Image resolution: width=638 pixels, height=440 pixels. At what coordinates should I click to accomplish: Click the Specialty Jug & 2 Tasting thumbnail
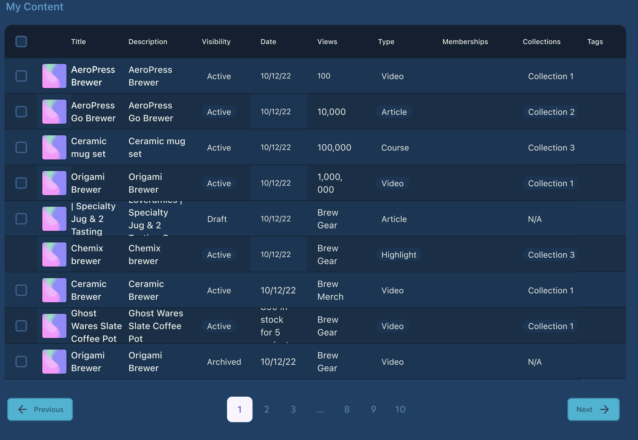(x=54, y=219)
